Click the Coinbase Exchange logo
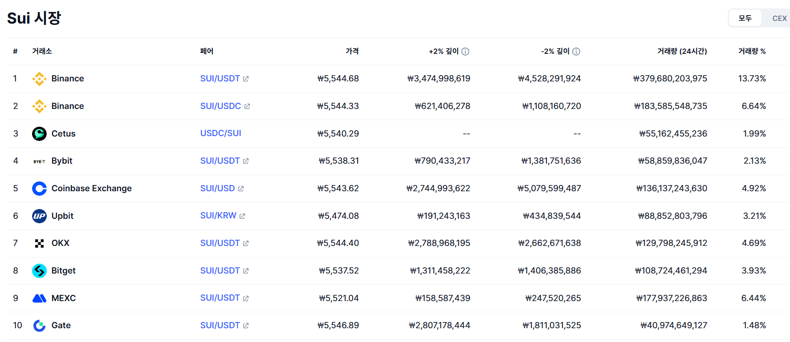The width and height of the screenshot is (790, 342). coord(39,189)
